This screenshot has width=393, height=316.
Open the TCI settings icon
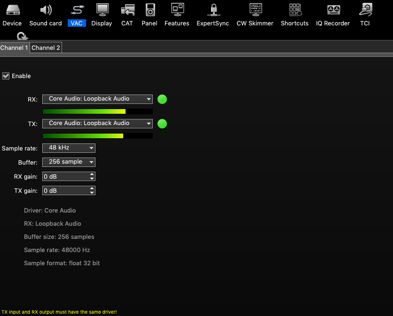pyautogui.click(x=365, y=10)
